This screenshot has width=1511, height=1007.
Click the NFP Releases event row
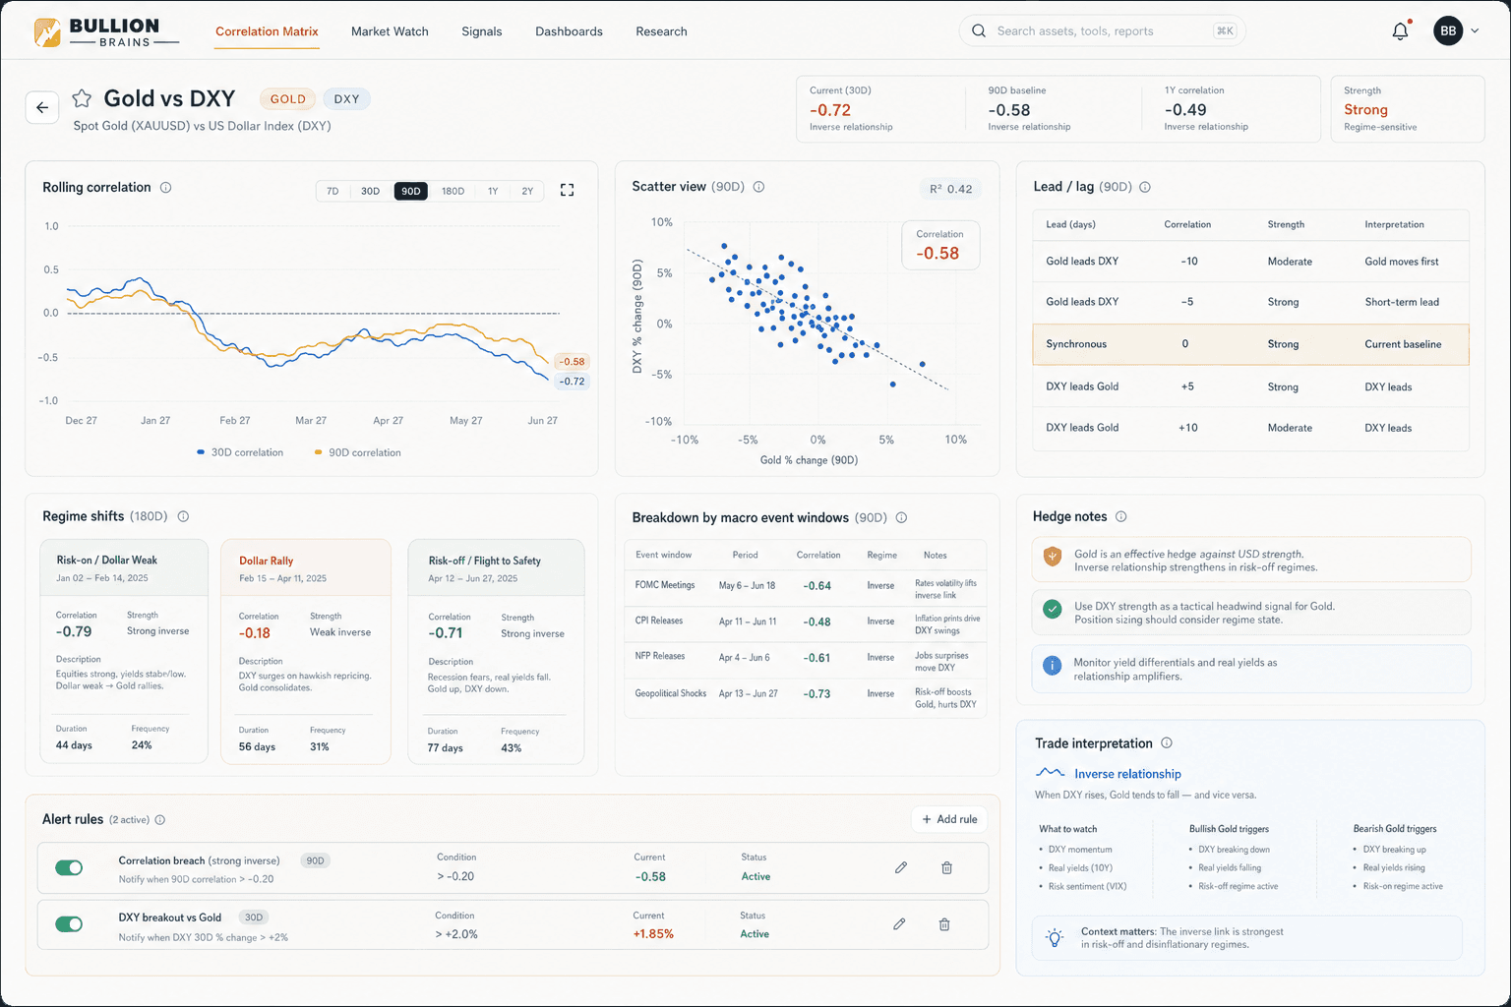click(x=805, y=658)
